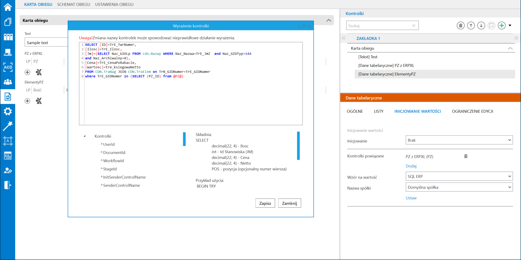Add a control with the green plus icon
This screenshot has height=260, width=521.
tap(502, 26)
